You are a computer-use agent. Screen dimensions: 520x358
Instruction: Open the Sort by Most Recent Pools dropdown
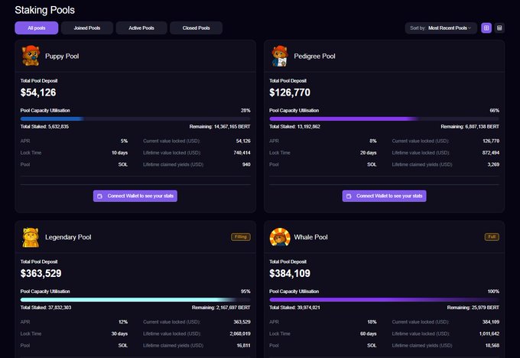coord(440,28)
